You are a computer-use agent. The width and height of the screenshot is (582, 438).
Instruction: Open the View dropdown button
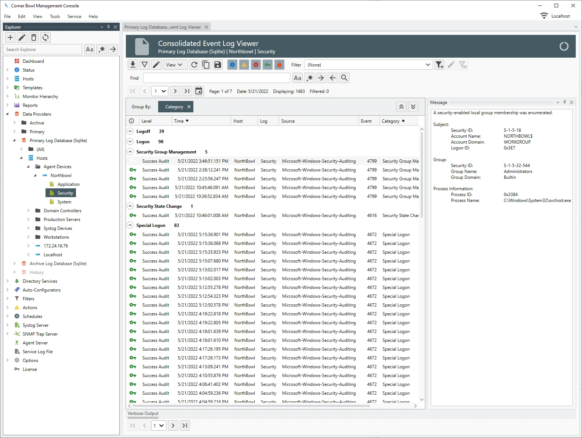175,65
